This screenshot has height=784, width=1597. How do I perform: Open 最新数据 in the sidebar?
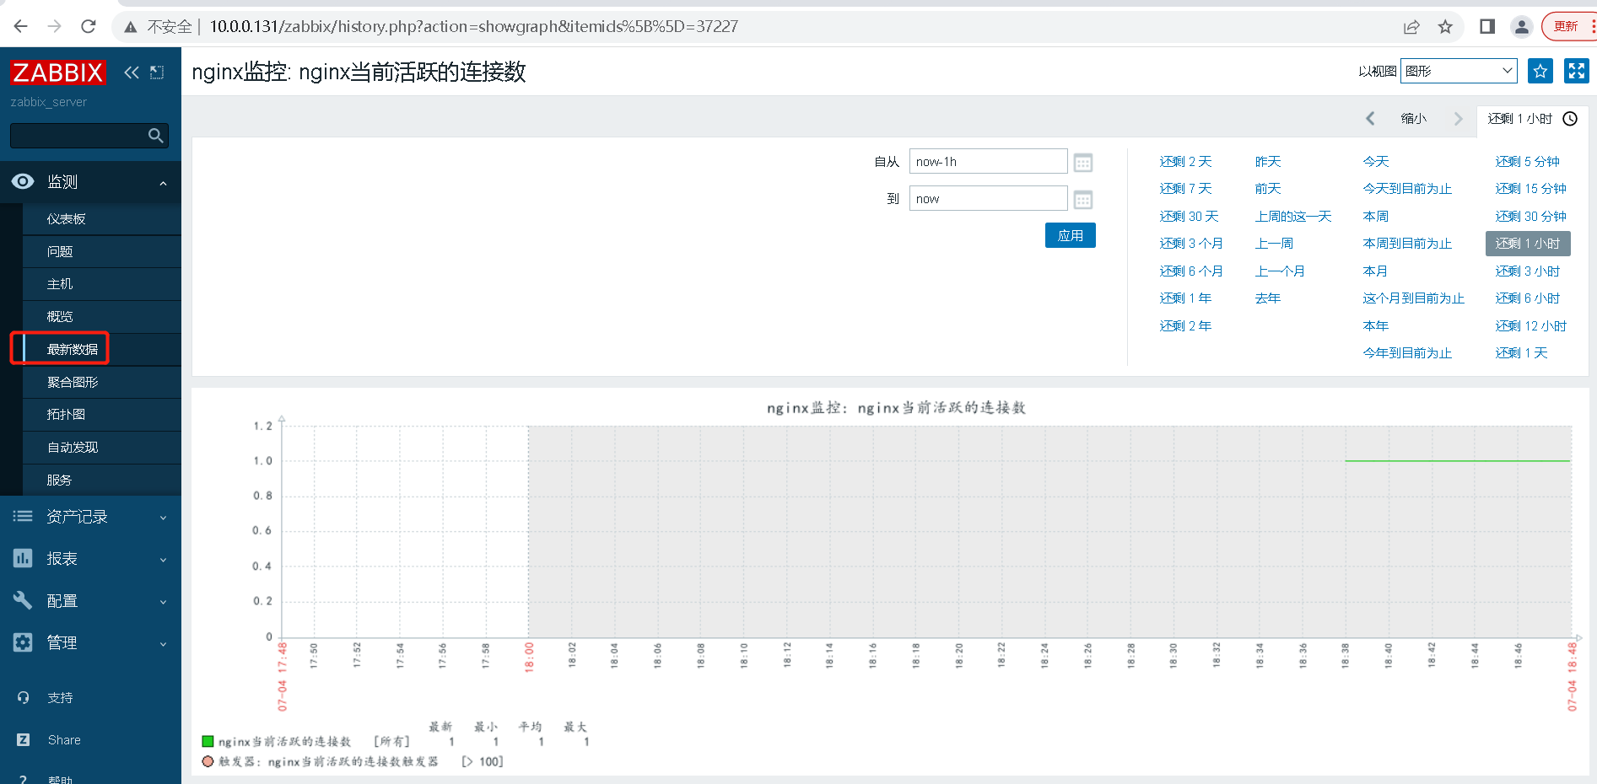(73, 349)
